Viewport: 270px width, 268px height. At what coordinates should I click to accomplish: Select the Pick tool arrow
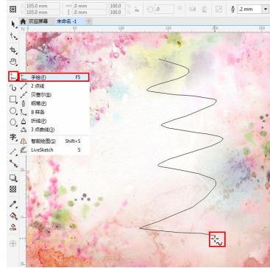tap(13, 24)
